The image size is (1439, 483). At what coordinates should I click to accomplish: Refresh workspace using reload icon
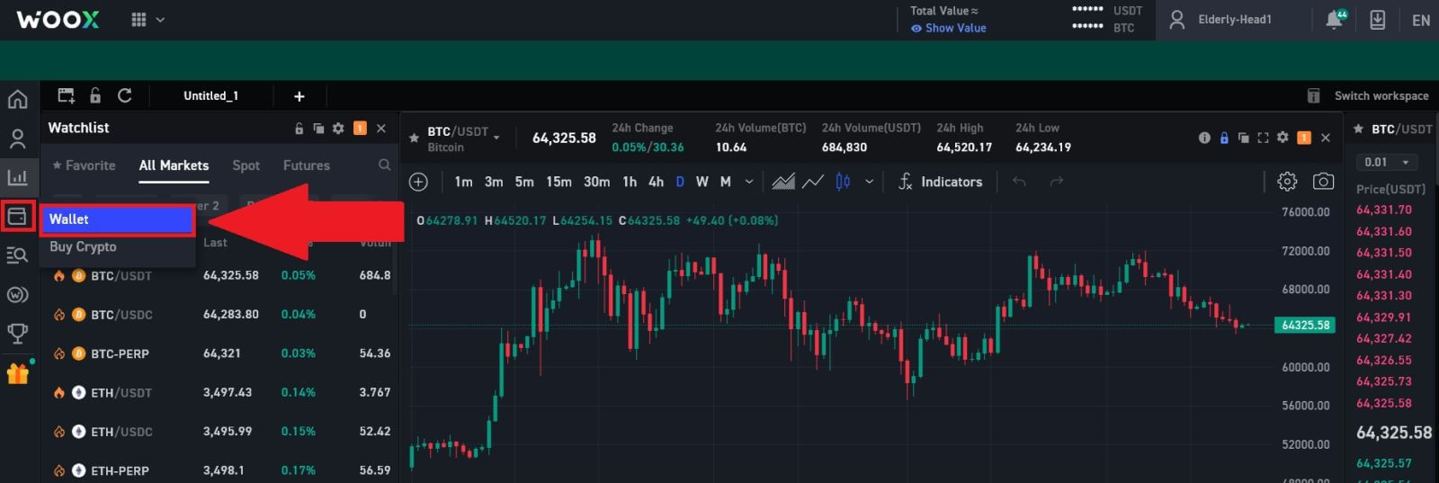125,95
